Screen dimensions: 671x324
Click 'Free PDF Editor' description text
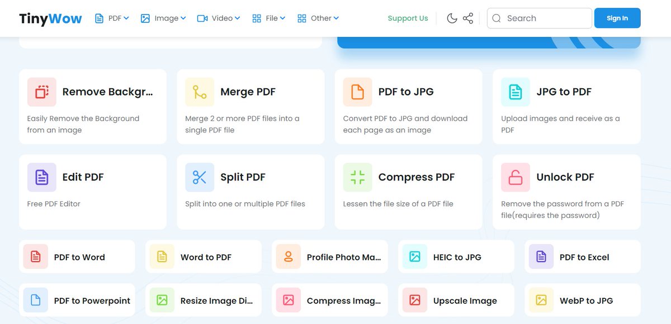(54, 204)
